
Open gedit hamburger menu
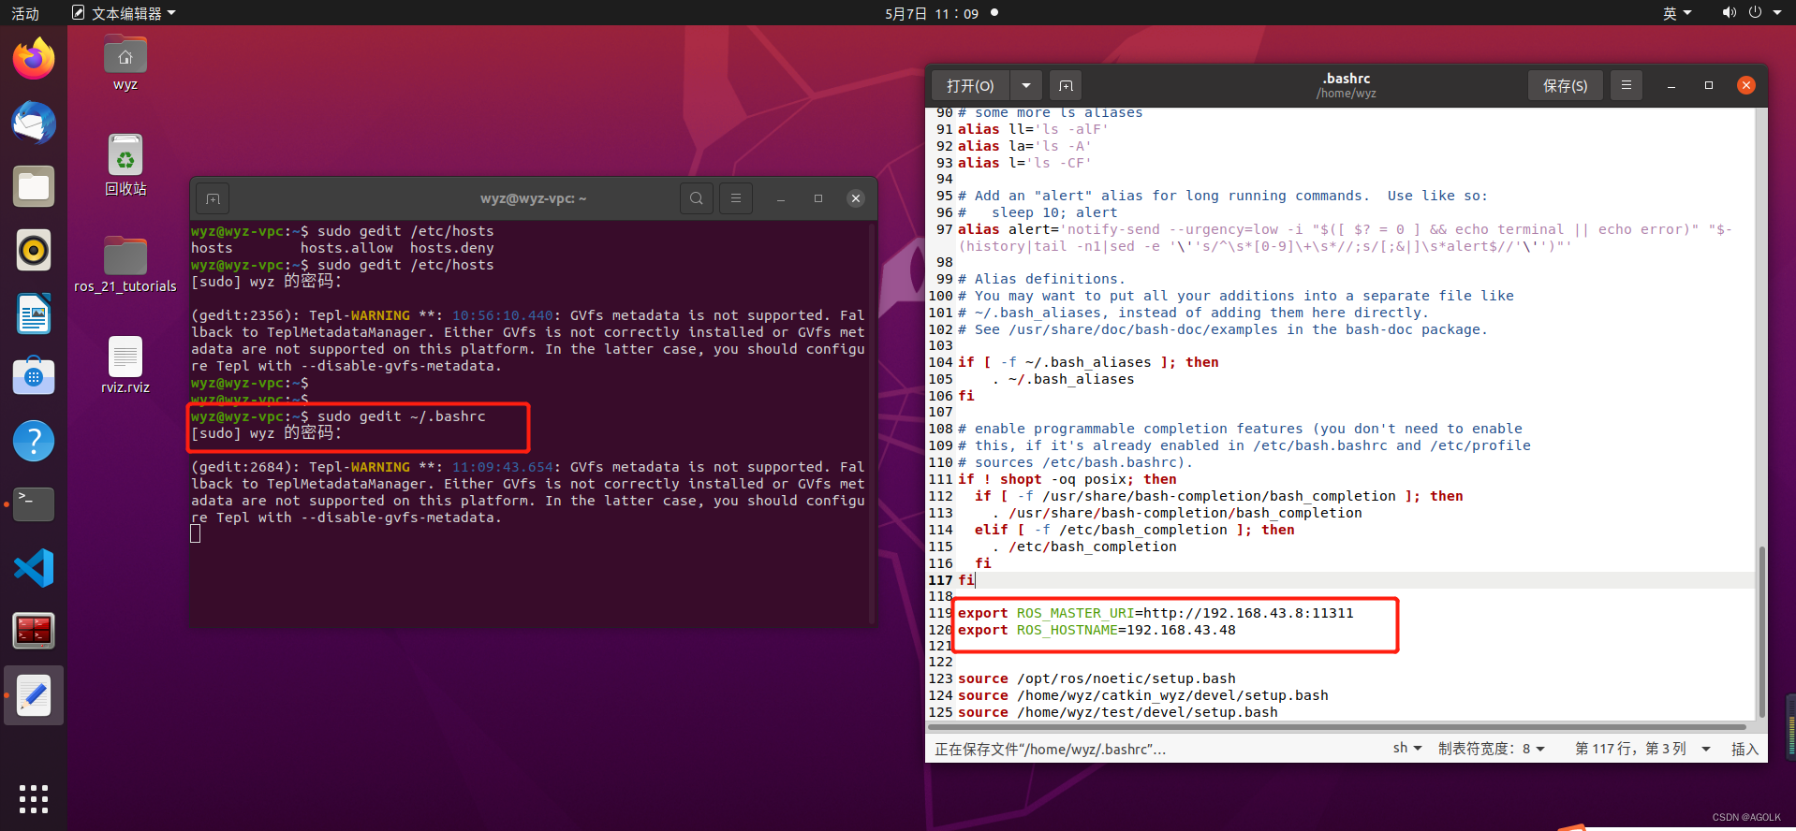coord(1627,85)
